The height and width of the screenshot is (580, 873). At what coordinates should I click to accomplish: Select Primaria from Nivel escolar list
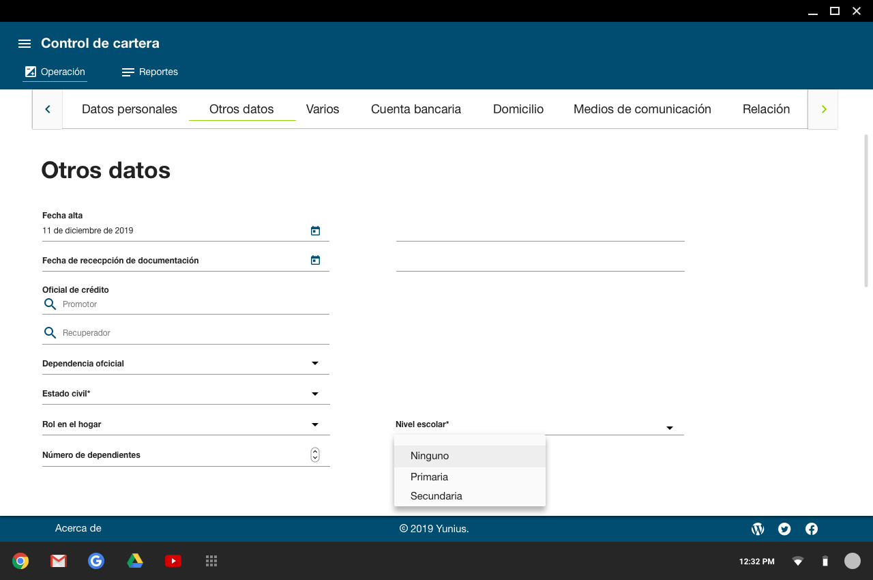coord(430,477)
